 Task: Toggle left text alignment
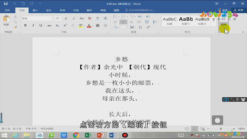pos(115,22)
